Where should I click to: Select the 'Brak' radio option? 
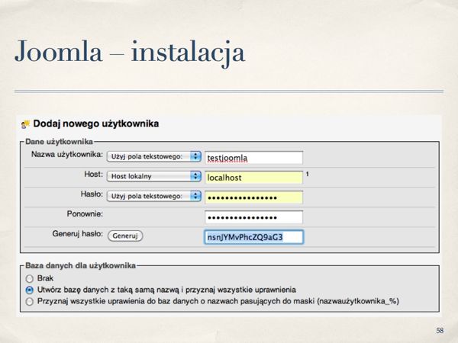(x=29, y=278)
